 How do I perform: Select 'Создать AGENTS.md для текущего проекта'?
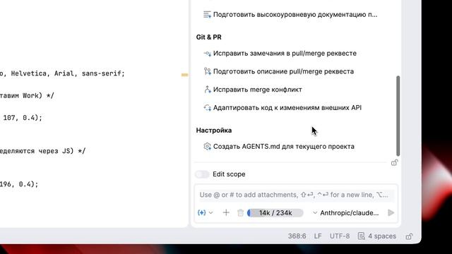(x=284, y=146)
